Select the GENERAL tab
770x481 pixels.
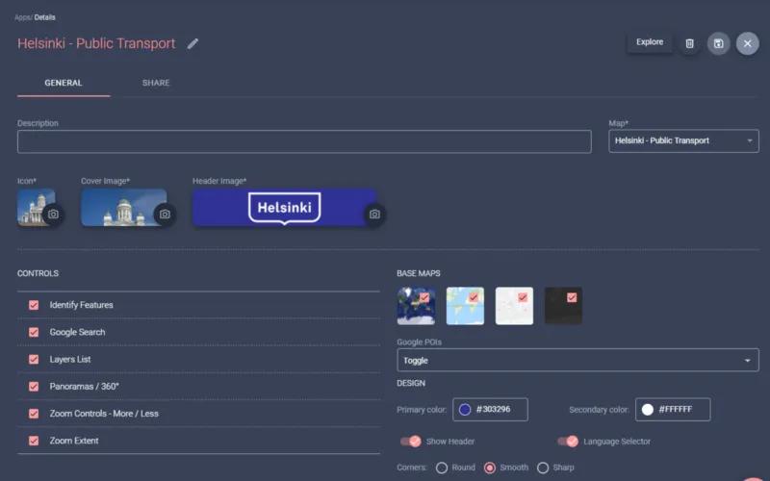pos(64,83)
